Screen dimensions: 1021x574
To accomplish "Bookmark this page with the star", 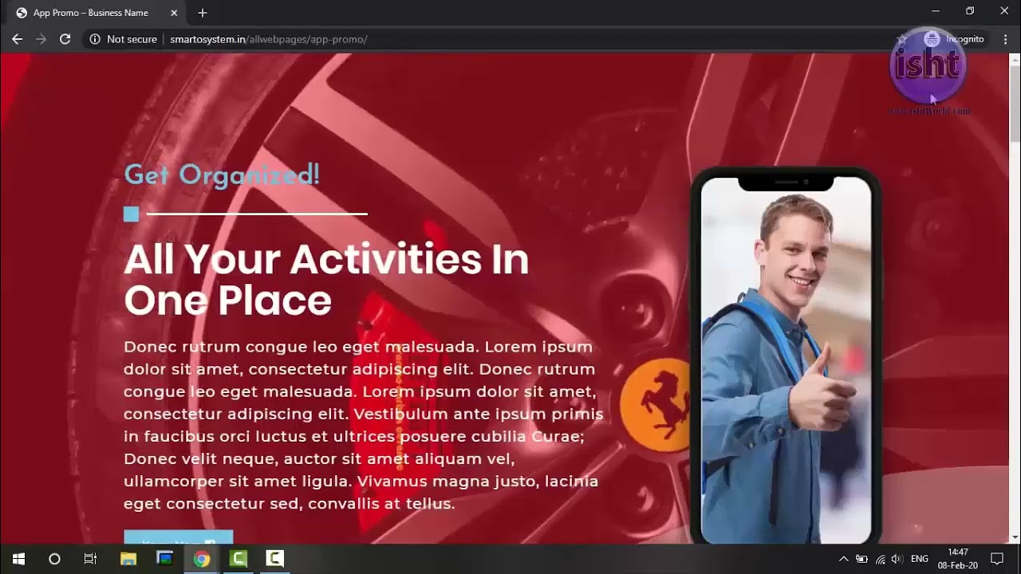I will [902, 39].
